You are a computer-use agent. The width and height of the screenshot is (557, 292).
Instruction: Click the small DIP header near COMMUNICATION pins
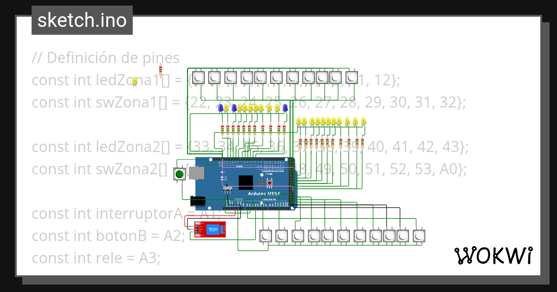pos(260,182)
